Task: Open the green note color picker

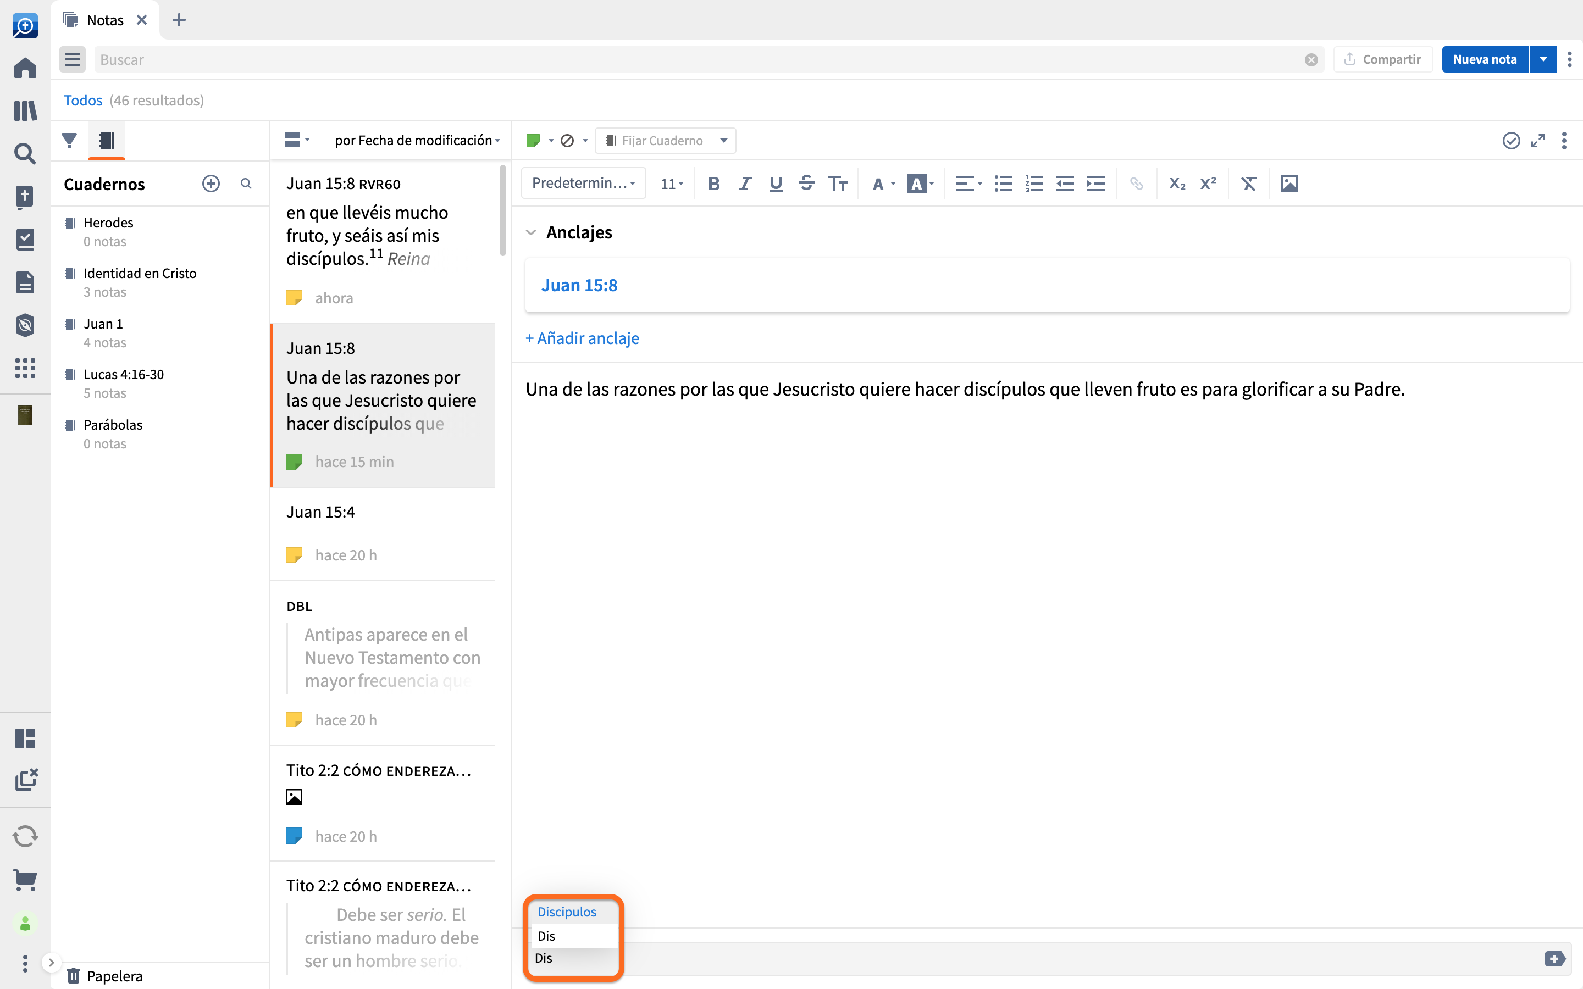Action: pyautogui.click(x=540, y=141)
